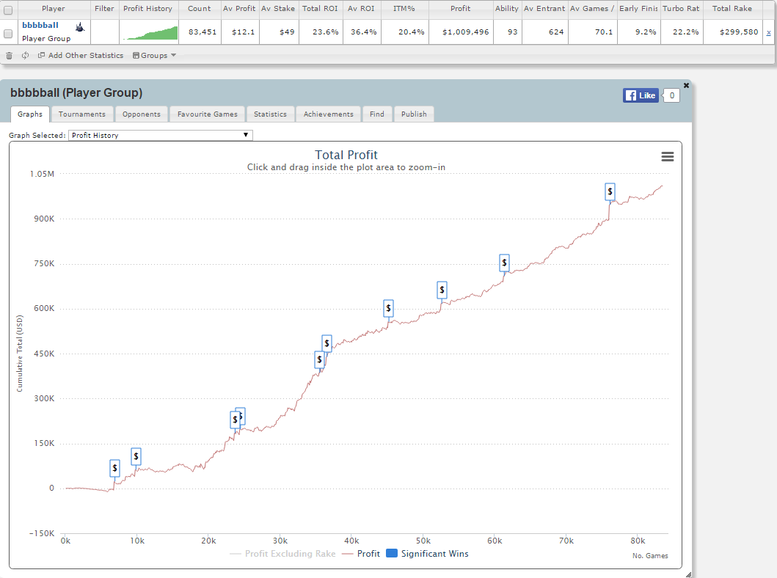Sort by the Av Profit column header
The width and height of the screenshot is (777, 578).
pos(239,8)
